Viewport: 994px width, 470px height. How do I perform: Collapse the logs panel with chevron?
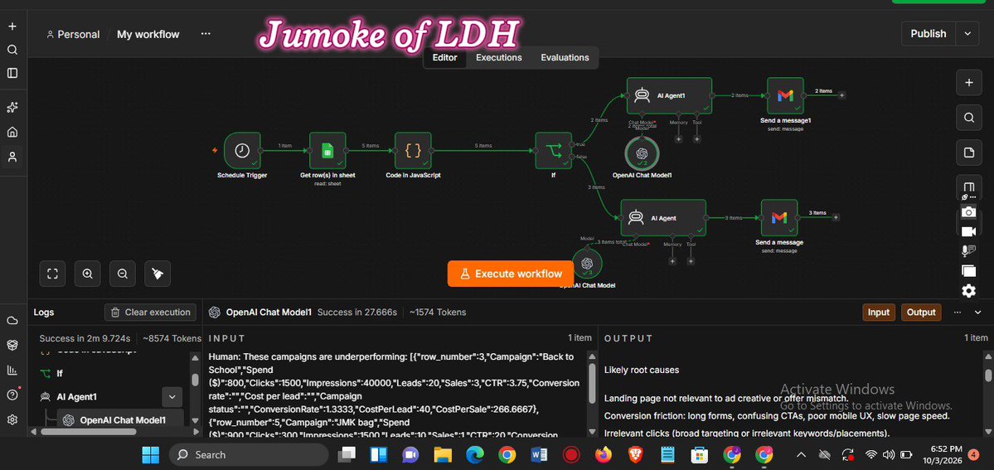pyautogui.click(x=977, y=312)
